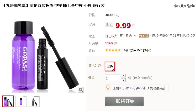This screenshot has height=111, width=195.
Task: Click the lightbulb tip icon beside countdown
Action: [x=108, y=88]
